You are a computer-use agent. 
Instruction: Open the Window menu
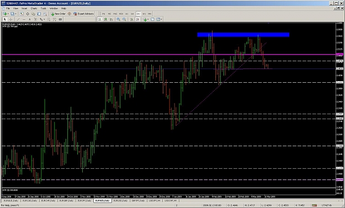point(54,8)
